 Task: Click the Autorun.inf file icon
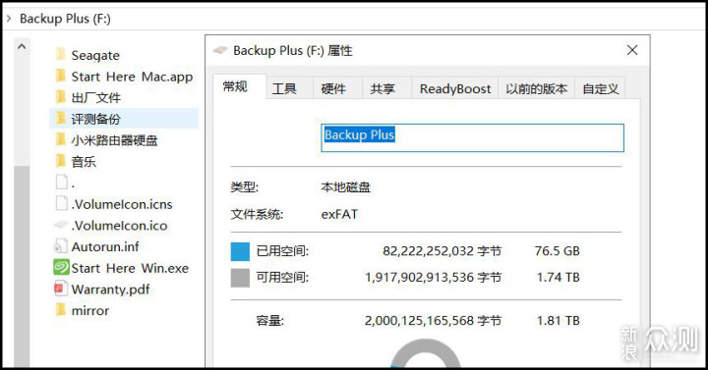[x=61, y=246]
